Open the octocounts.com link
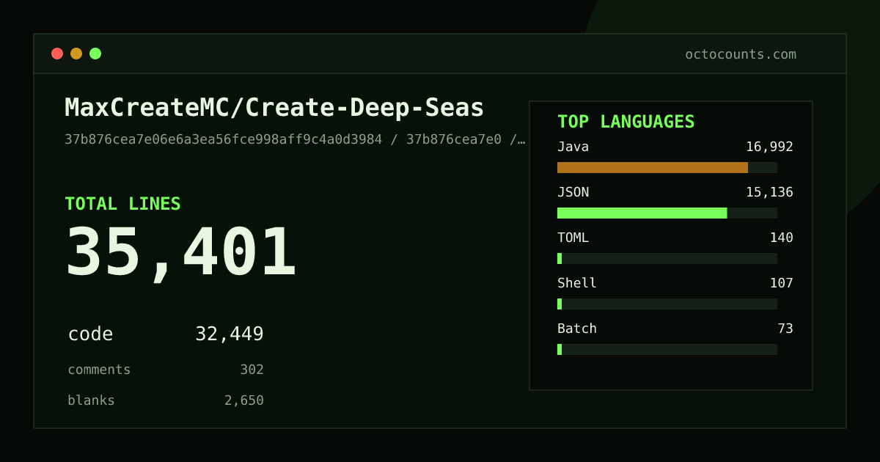The image size is (880, 462). coord(741,54)
